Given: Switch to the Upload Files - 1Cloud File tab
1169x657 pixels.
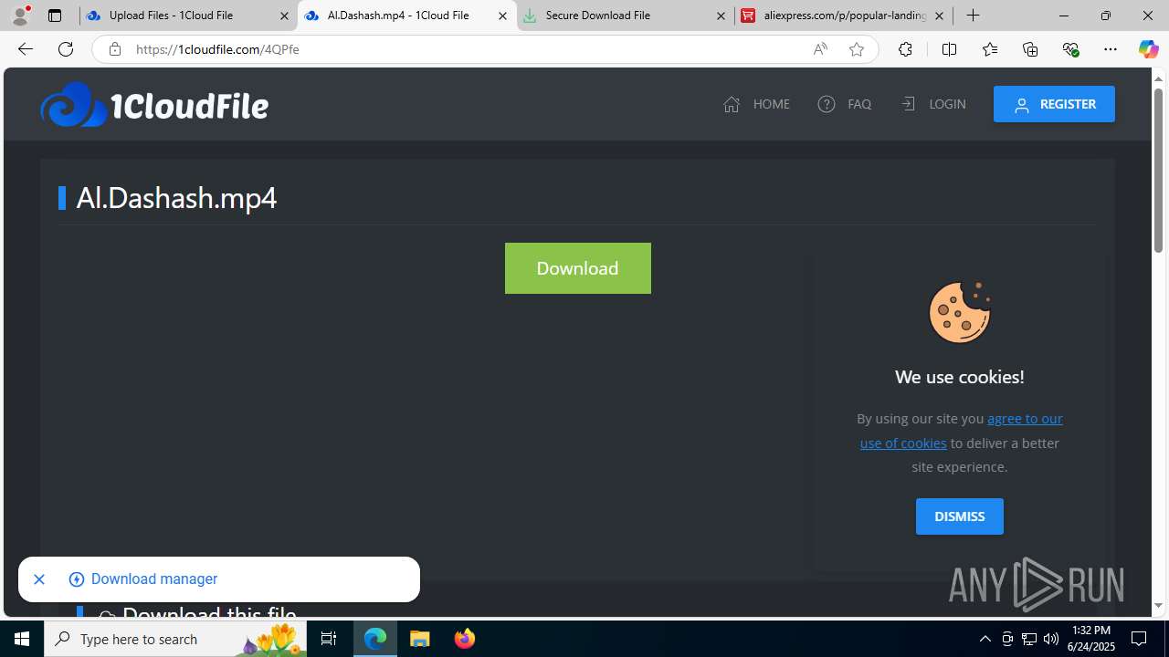Looking at the screenshot, I should pyautogui.click(x=188, y=16).
